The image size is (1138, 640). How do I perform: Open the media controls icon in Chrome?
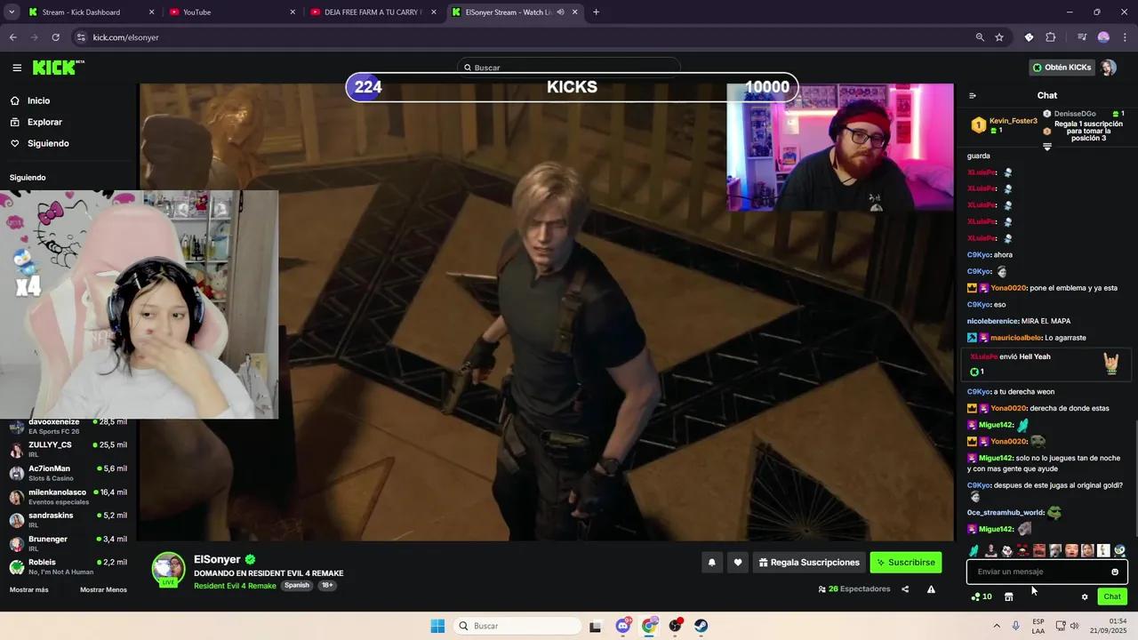click(1082, 37)
